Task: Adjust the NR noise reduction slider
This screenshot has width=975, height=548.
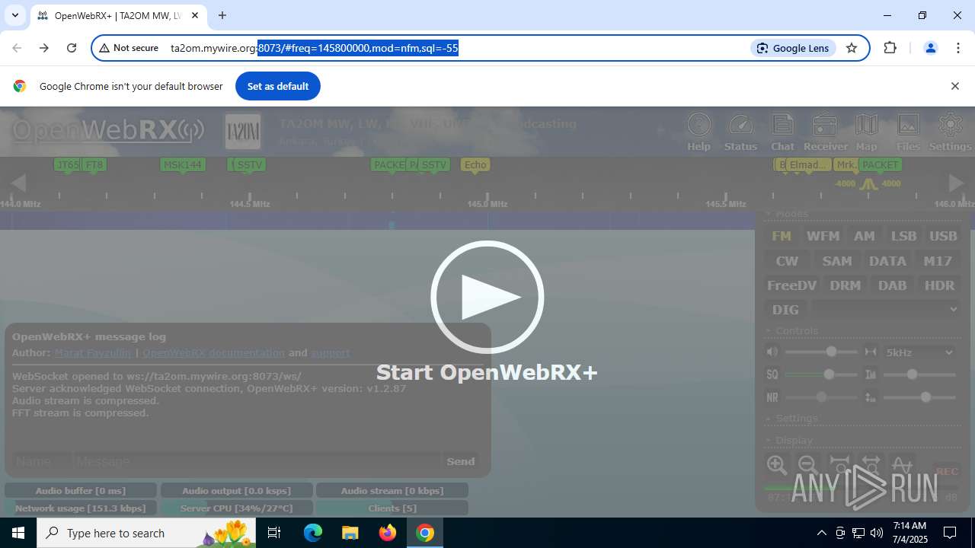Action: [822, 397]
